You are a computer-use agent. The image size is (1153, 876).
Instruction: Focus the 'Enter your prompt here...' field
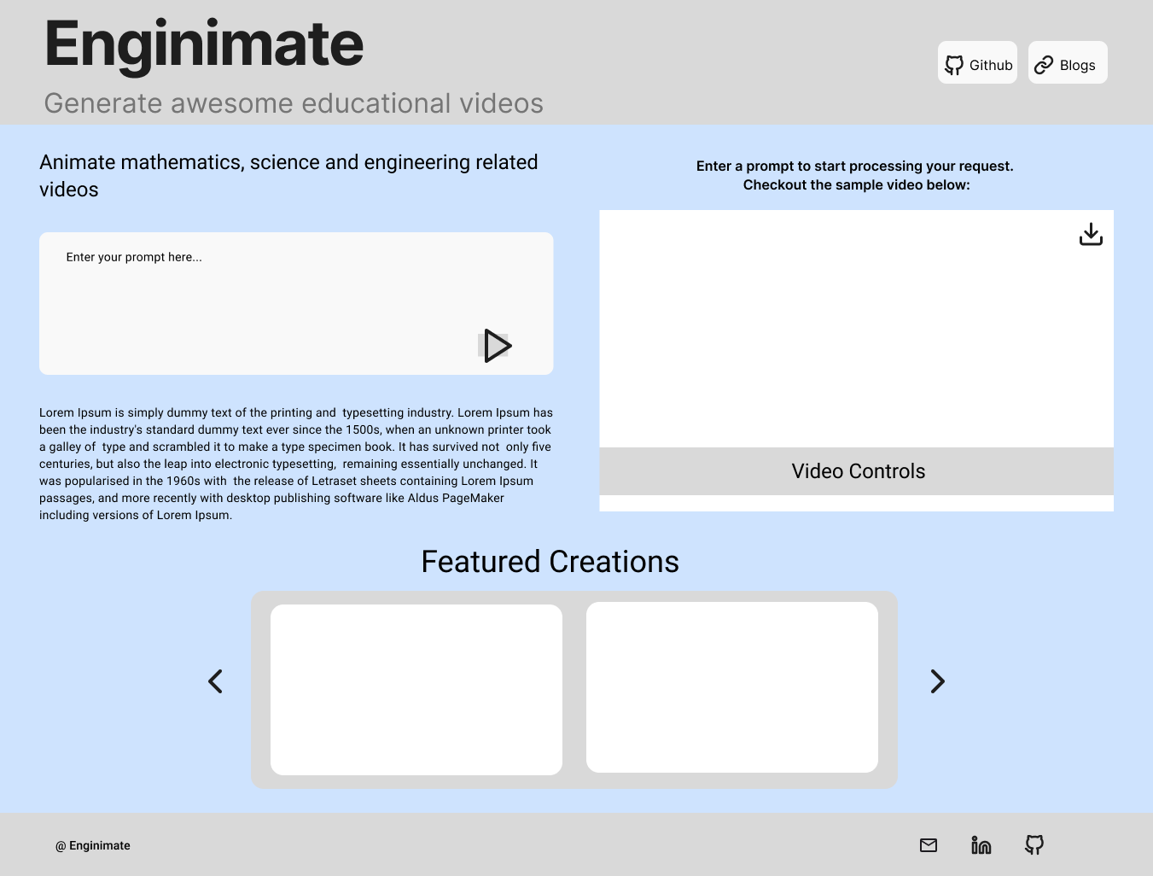coord(256,290)
